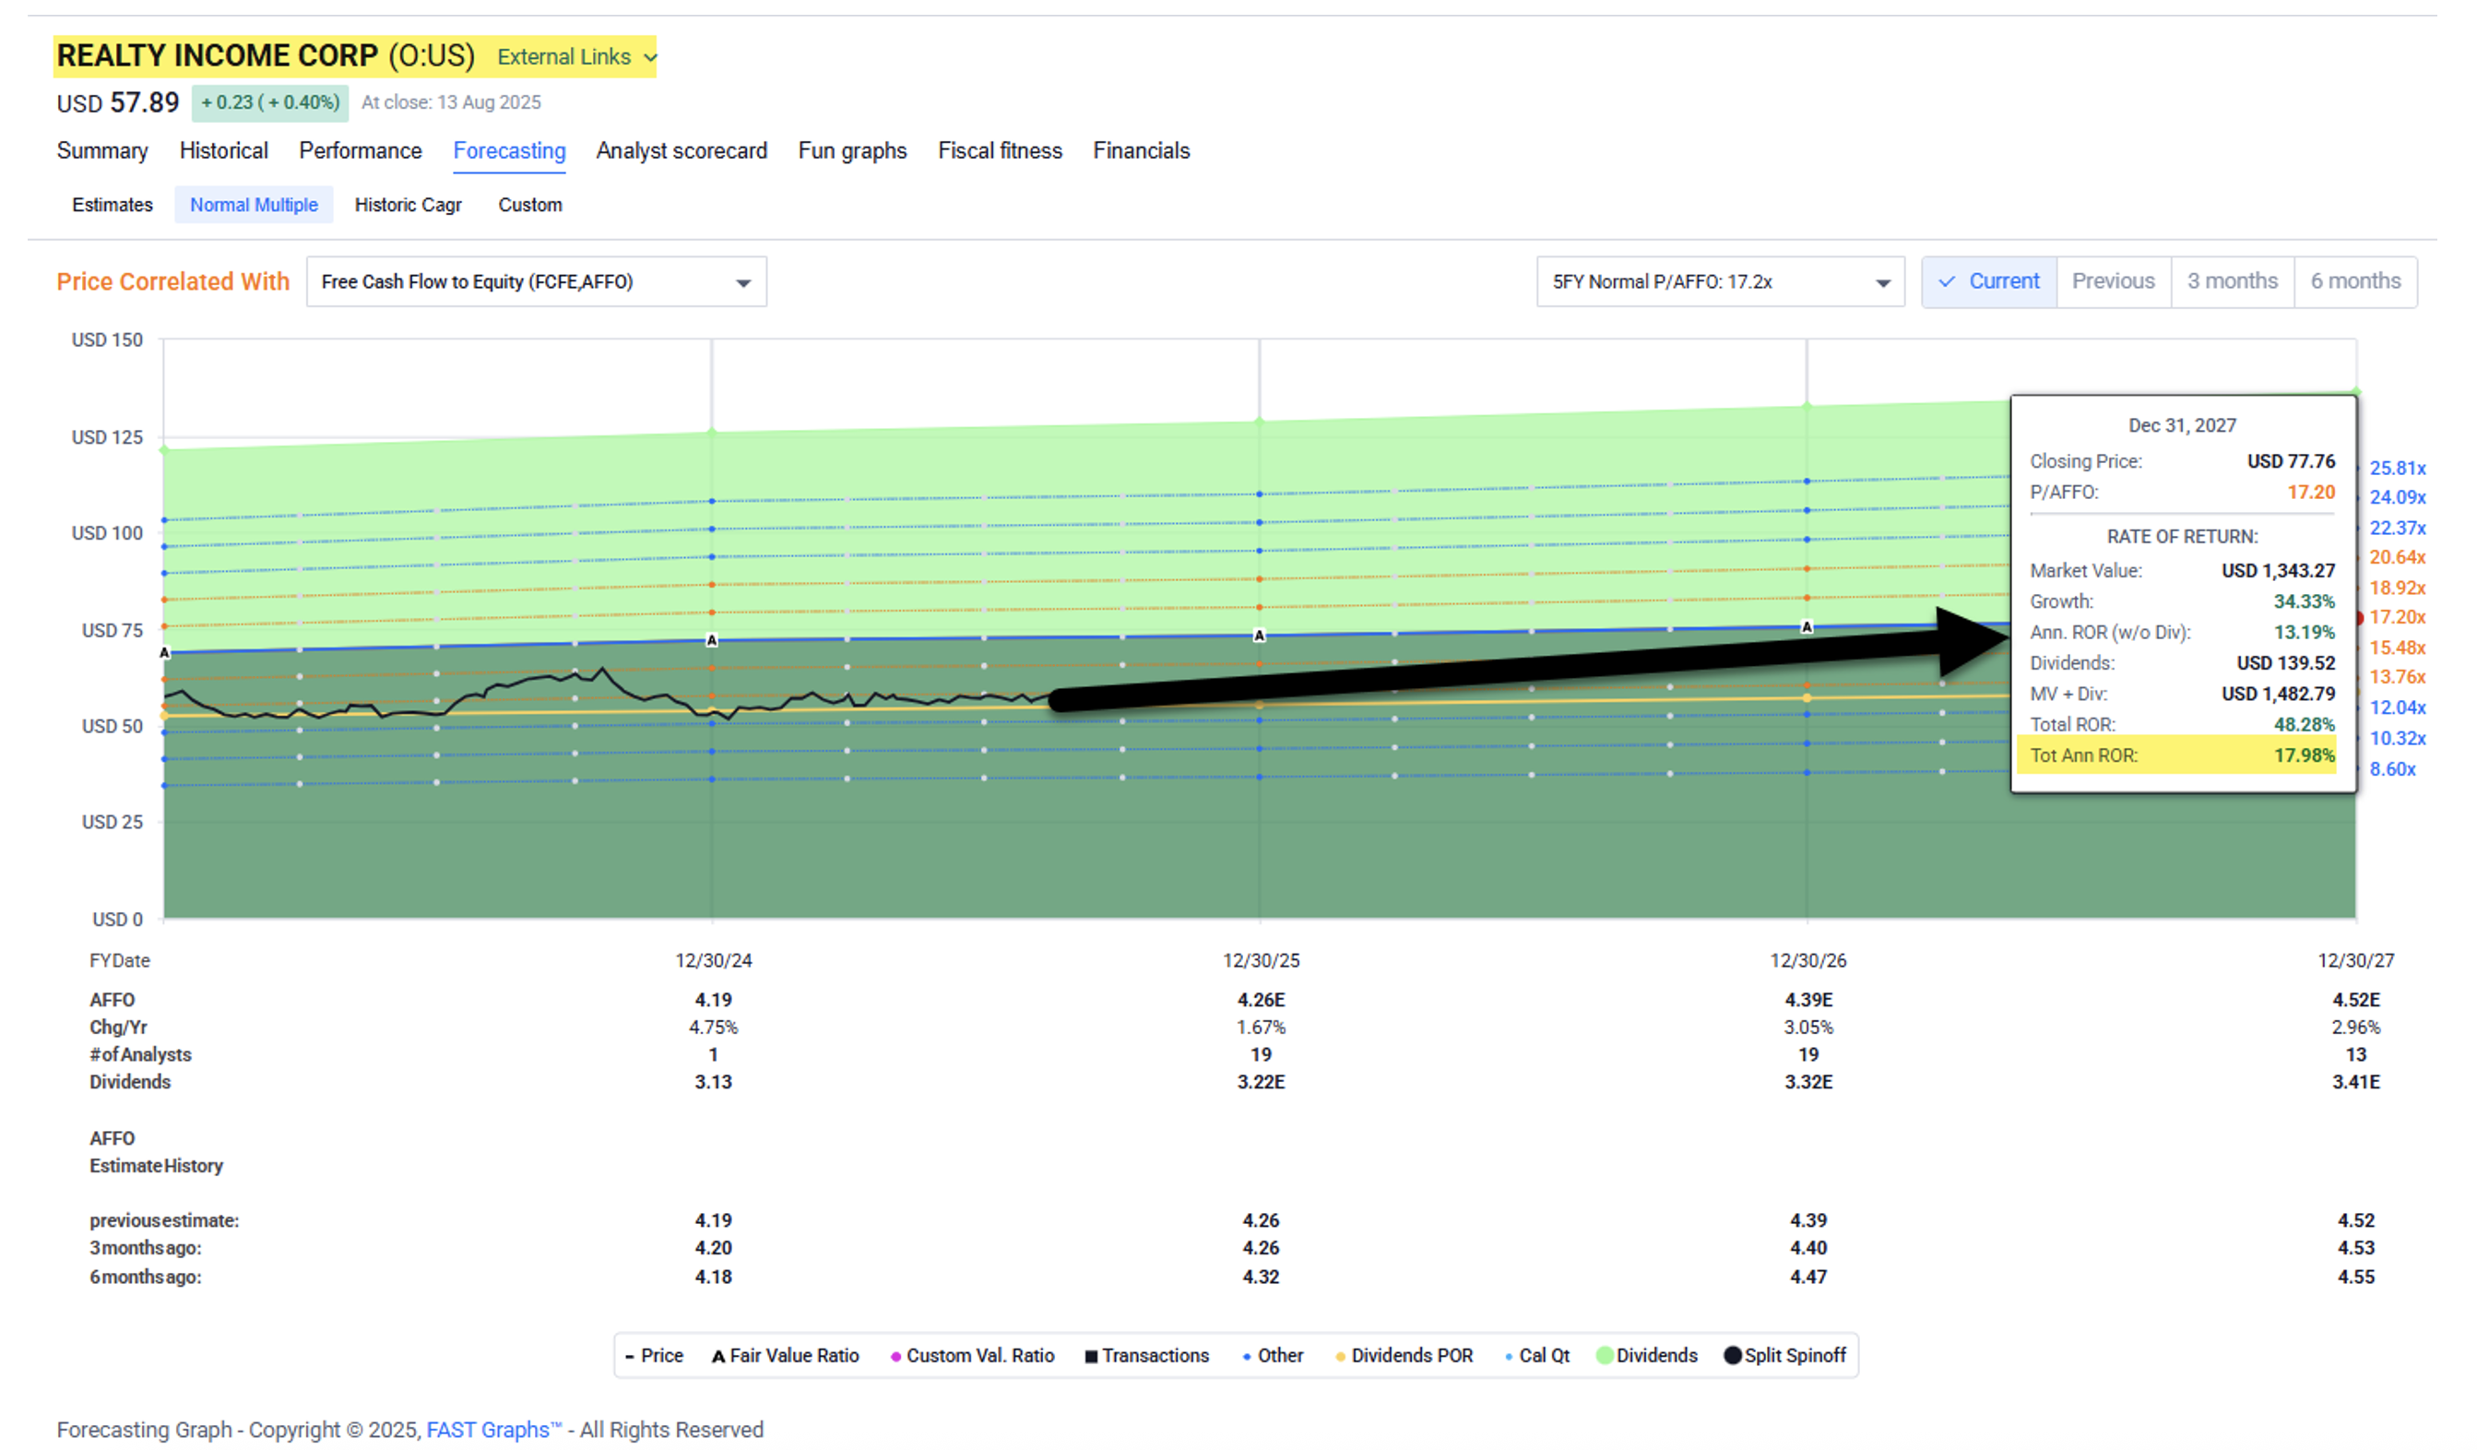Viewport: 2477px width, 1450px height.
Task: Click the 8.60x multiple label
Action: pyautogui.click(x=2392, y=769)
